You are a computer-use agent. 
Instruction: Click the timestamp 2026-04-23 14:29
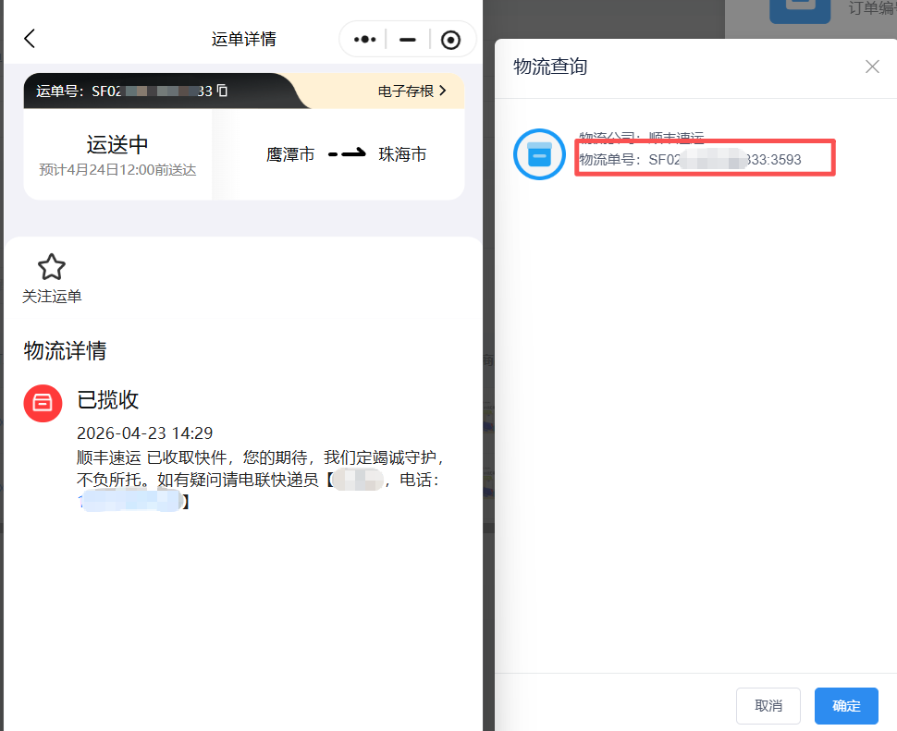145,433
